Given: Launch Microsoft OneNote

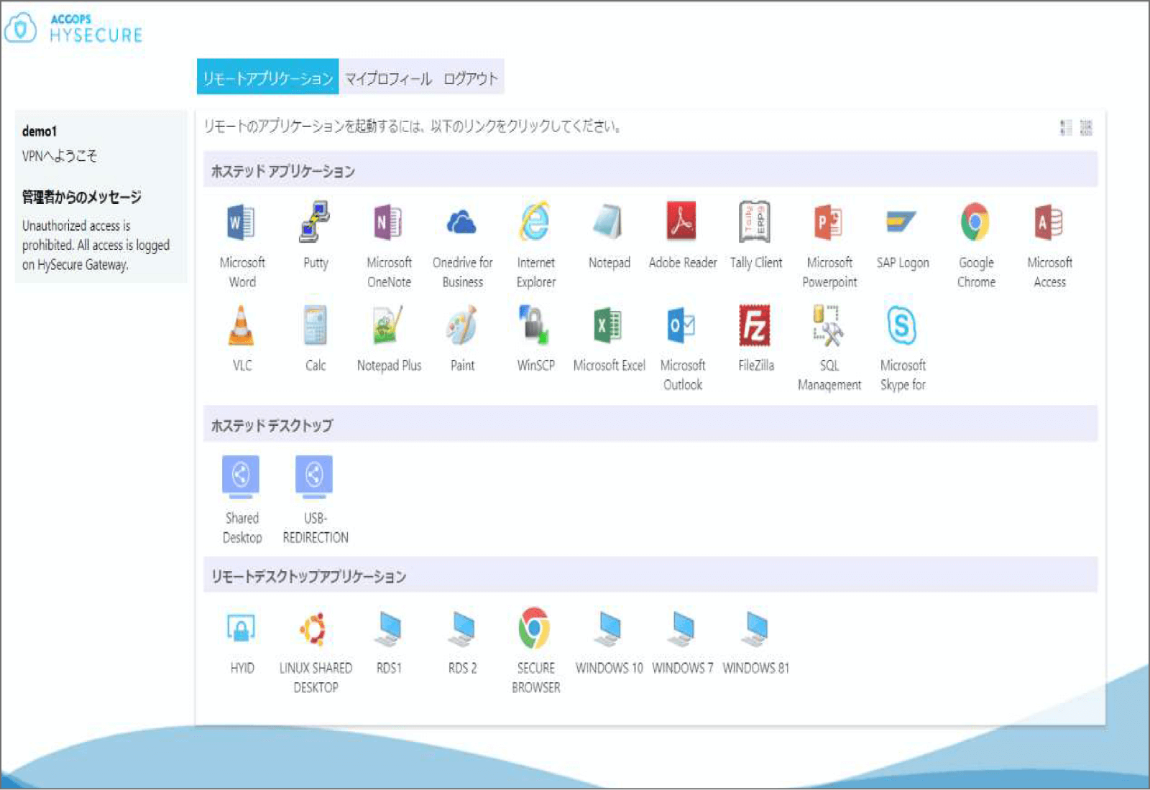Looking at the screenshot, I should click(x=389, y=223).
